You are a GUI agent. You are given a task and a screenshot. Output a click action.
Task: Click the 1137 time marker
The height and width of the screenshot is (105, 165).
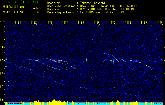pyautogui.click(x=112, y=22)
